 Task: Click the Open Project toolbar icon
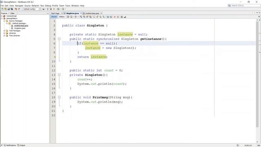pos(9,9)
